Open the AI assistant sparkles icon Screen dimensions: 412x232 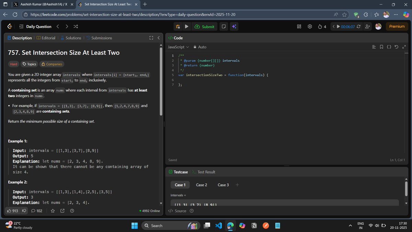point(234,26)
